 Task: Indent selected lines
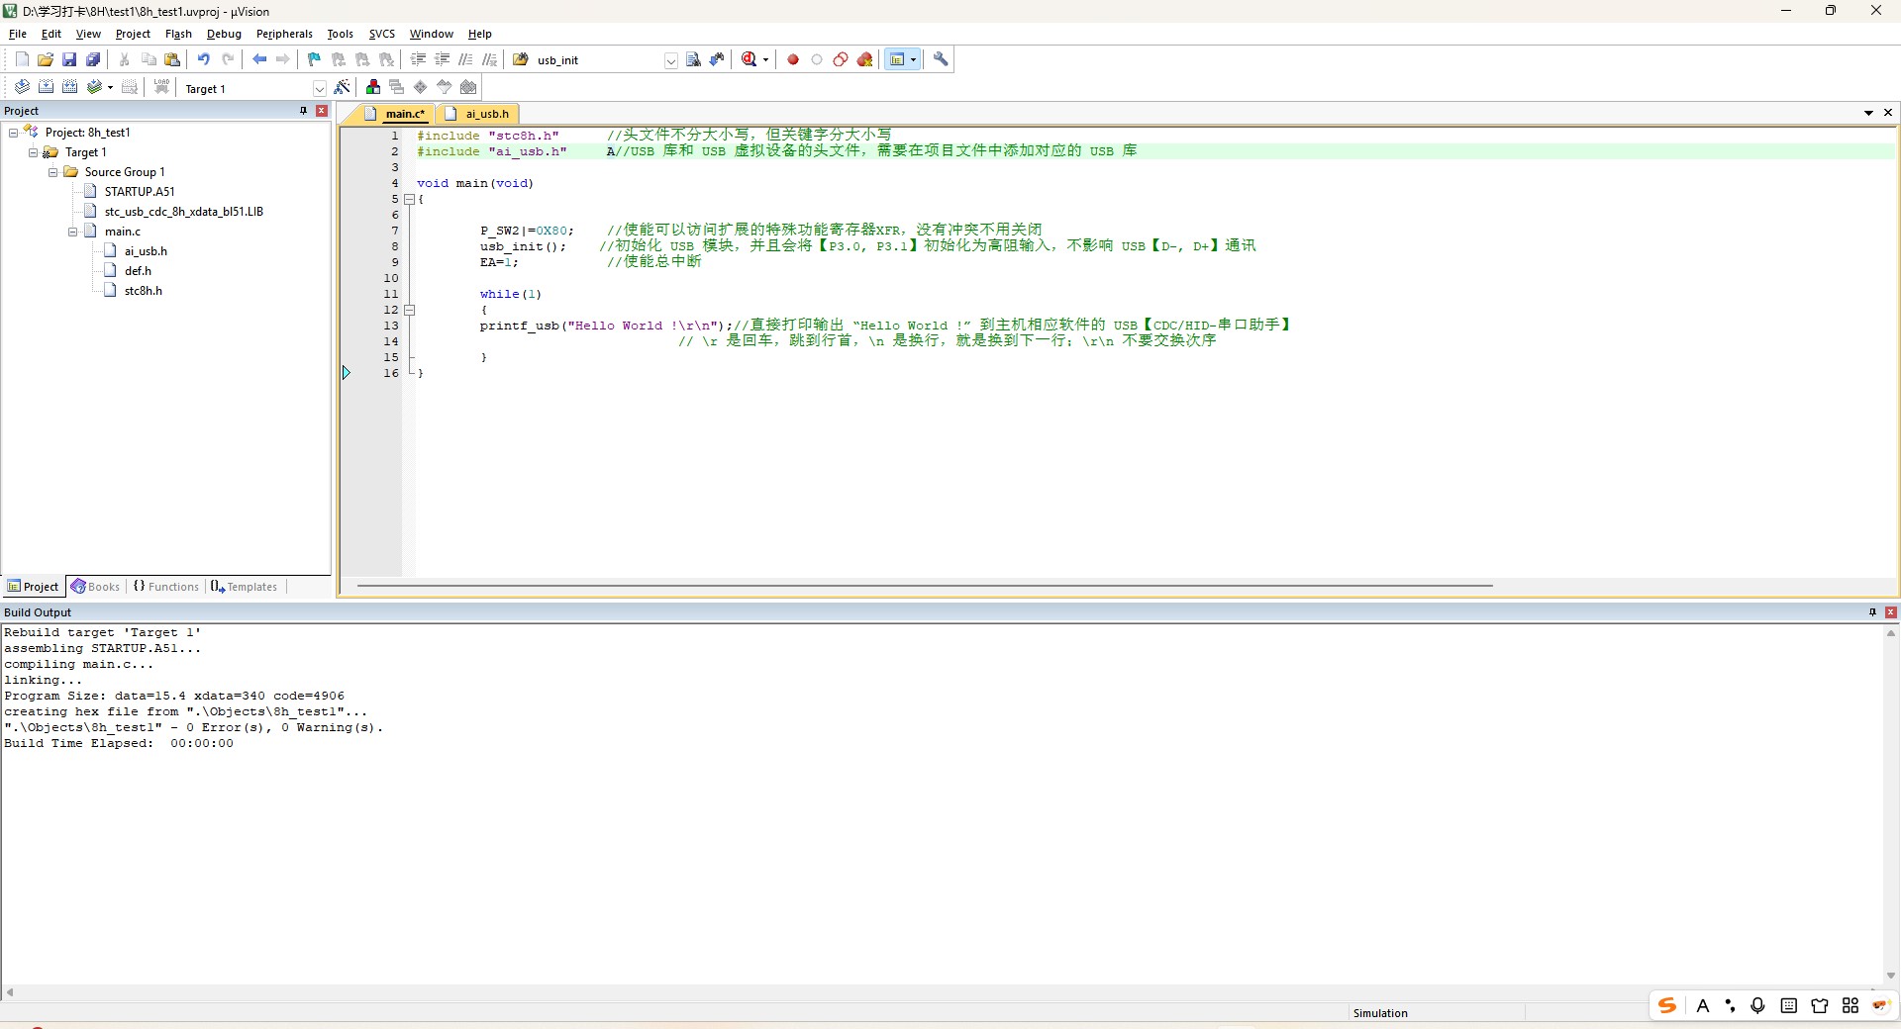coord(419,59)
